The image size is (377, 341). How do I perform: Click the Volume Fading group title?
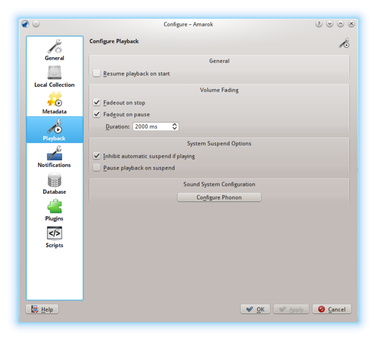pyautogui.click(x=219, y=90)
